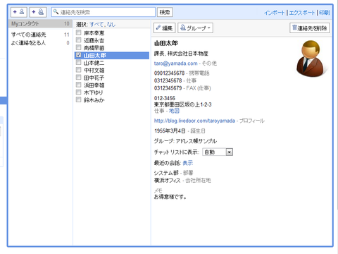Click the memo text お得意様です。
The height and width of the screenshot is (254, 338).
tap(170, 197)
